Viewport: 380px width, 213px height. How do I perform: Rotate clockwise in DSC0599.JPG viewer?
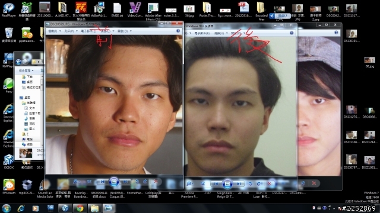[x=145, y=182]
